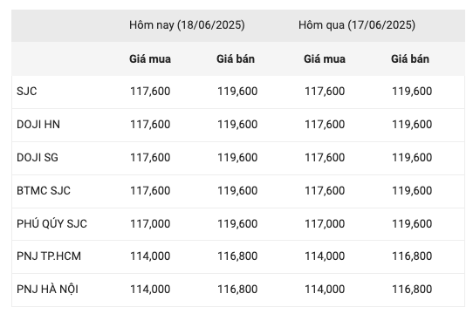The height and width of the screenshot is (314, 473).
Task: Select the PHÚ QUÝ SJC row label
Action: click(51, 223)
